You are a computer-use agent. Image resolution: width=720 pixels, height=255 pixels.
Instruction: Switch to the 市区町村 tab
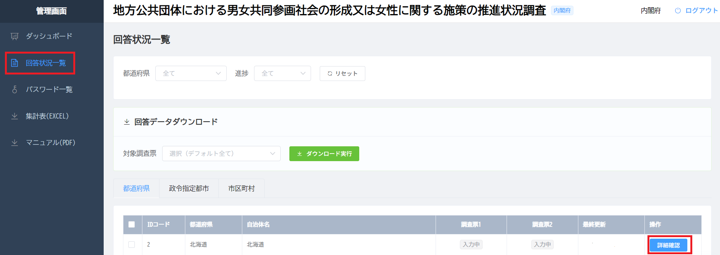click(x=242, y=188)
